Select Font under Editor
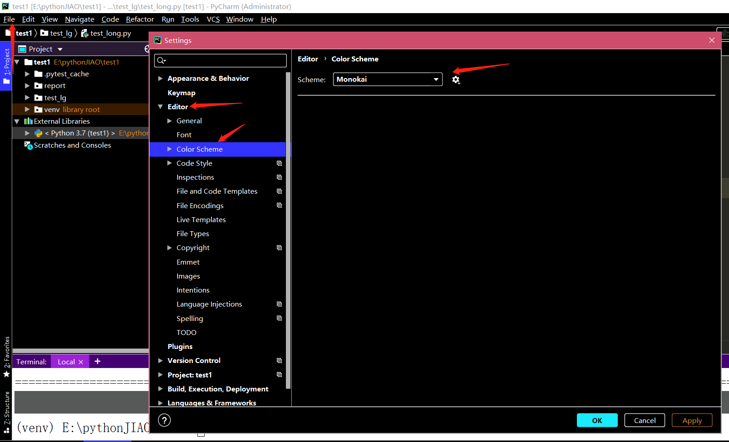The width and height of the screenshot is (729, 442). coord(184,135)
